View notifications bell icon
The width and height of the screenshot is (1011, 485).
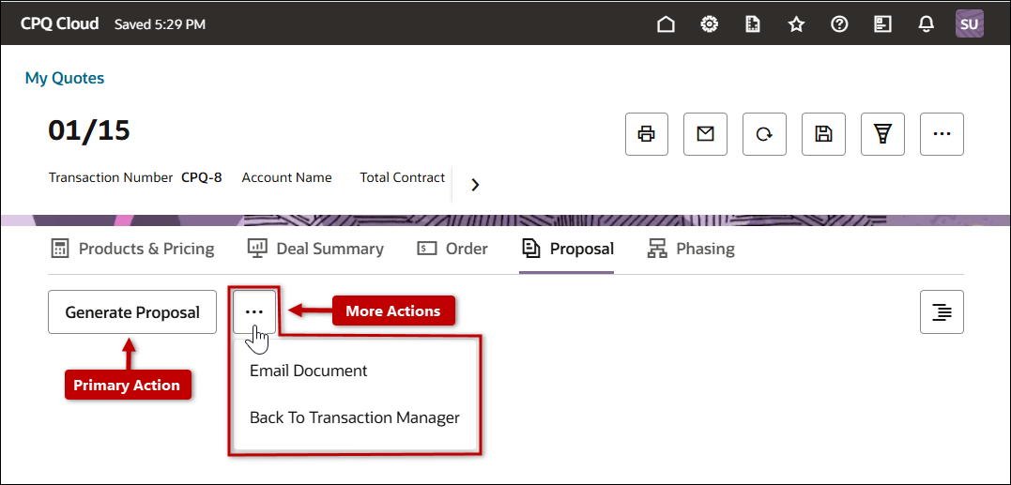coord(926,24)
